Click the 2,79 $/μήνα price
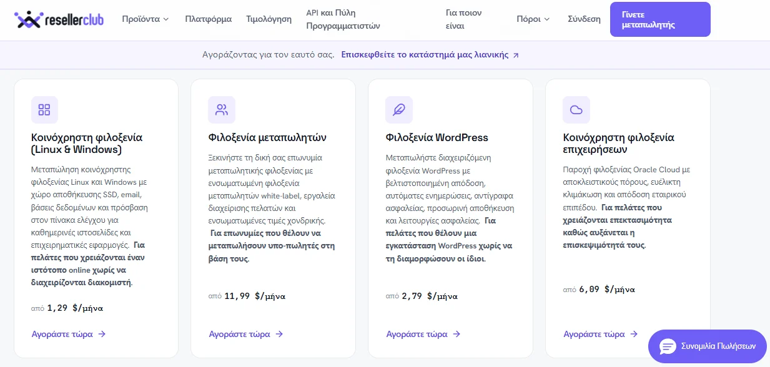770x367 pixels. coord(430,296)
